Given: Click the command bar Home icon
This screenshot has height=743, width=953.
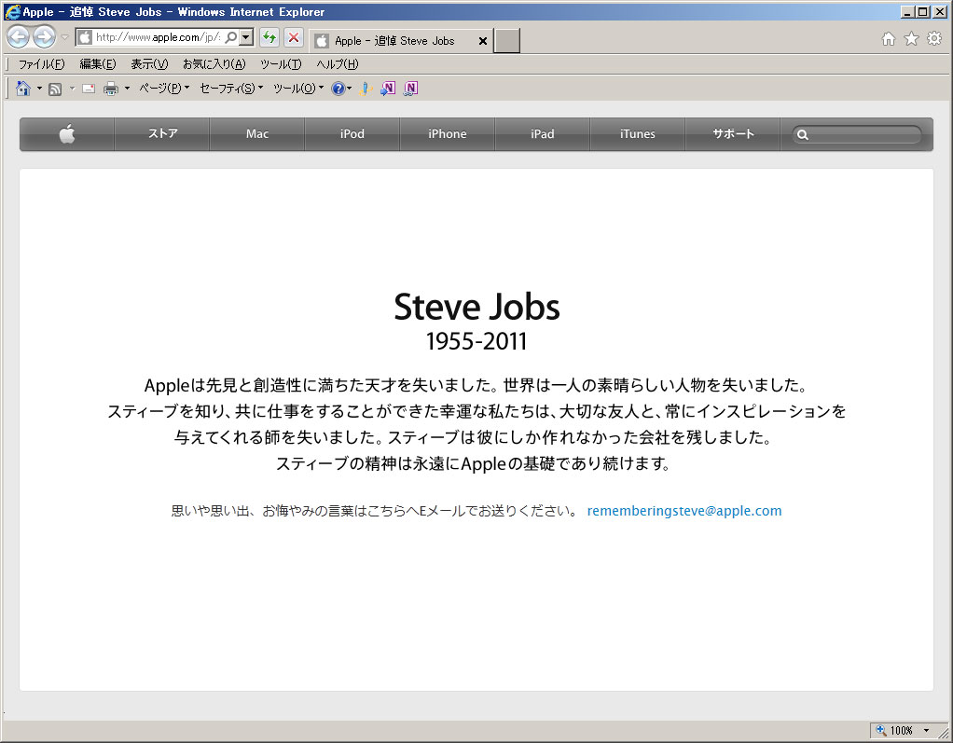Looking at the screenshot, I should 23,89.
